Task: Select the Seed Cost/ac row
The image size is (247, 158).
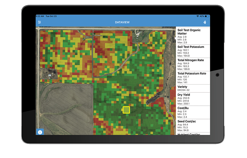Action: click(193, 126)
